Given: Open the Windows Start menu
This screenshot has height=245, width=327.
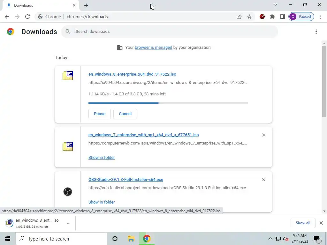Looking at the screenshot, I should click(x=8, y=239).
